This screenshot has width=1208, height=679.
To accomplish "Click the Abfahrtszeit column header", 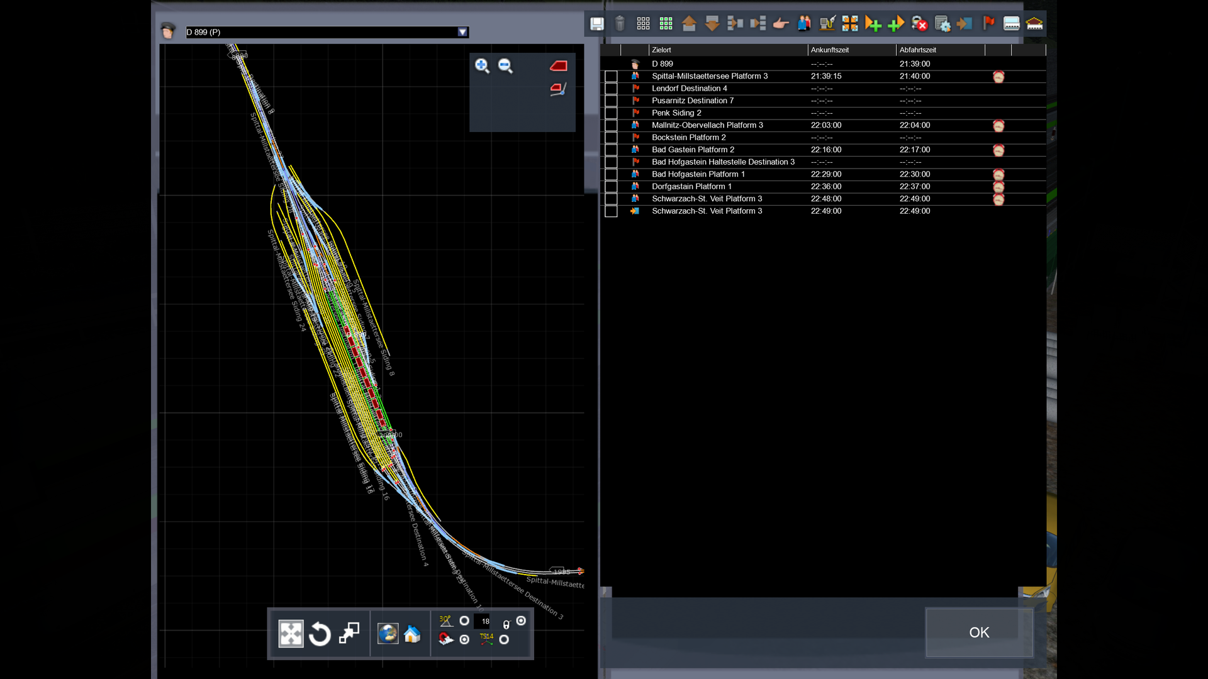I will click(941, 50).
